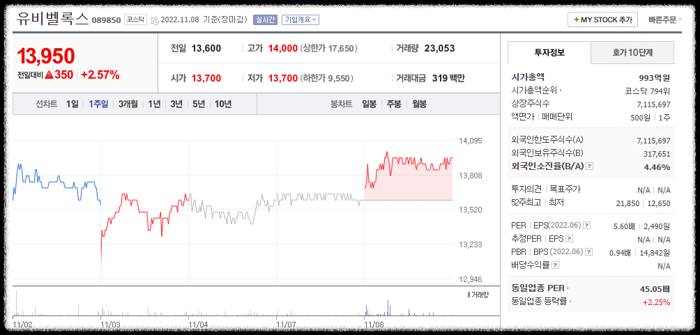Select 3개월 line chart period
Viewport: 700px width, 335px height.
point(128,104)
